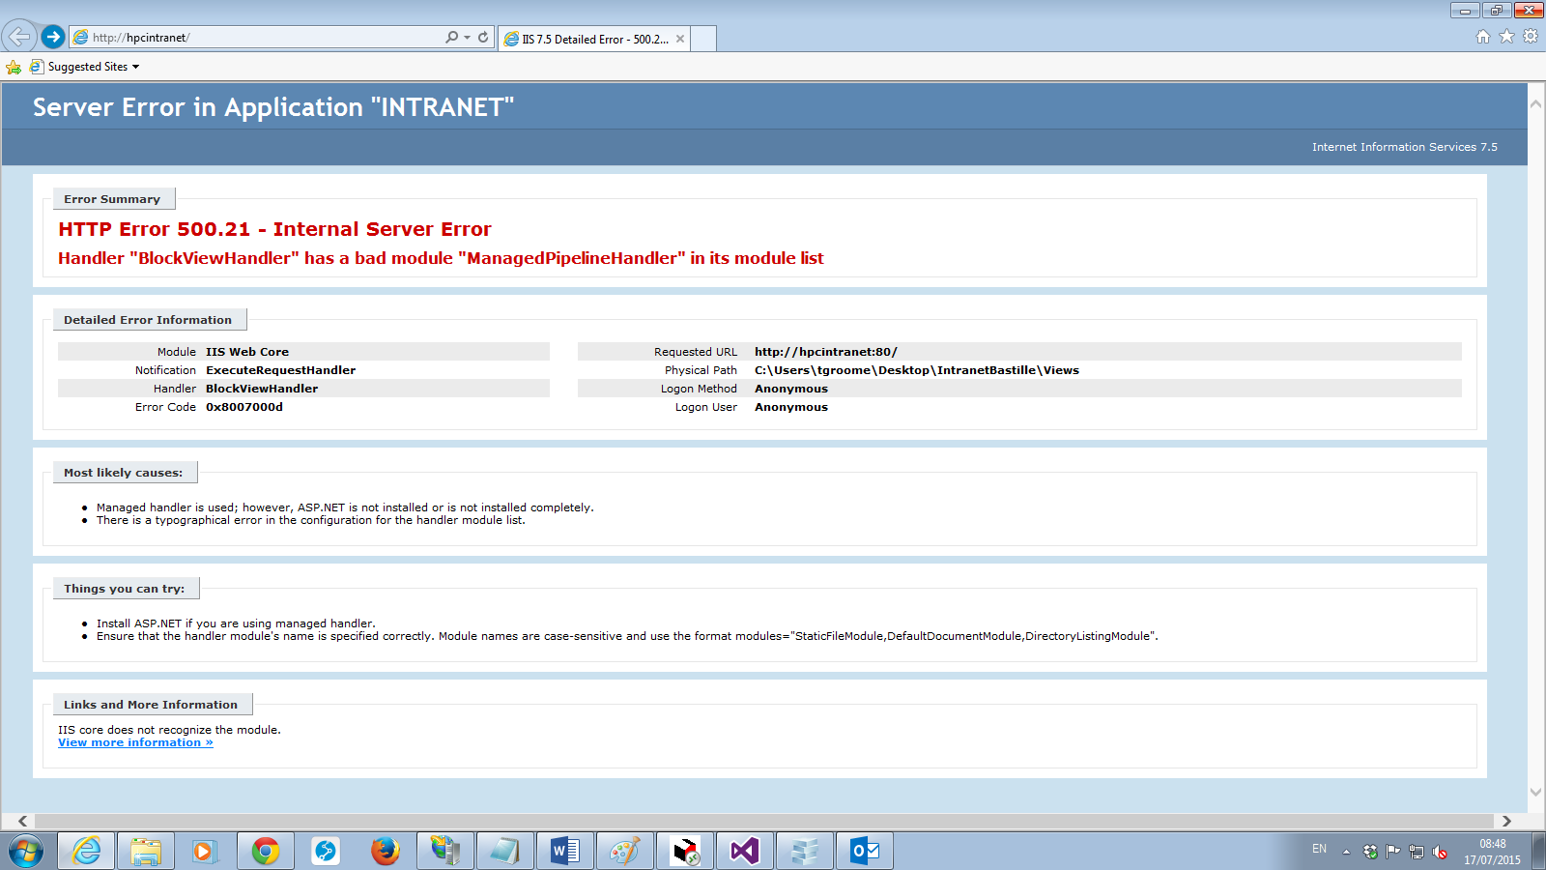
Task: Launch Windows Media Player from taskbar
Action: pyautogui.click(x=205, y=851)
